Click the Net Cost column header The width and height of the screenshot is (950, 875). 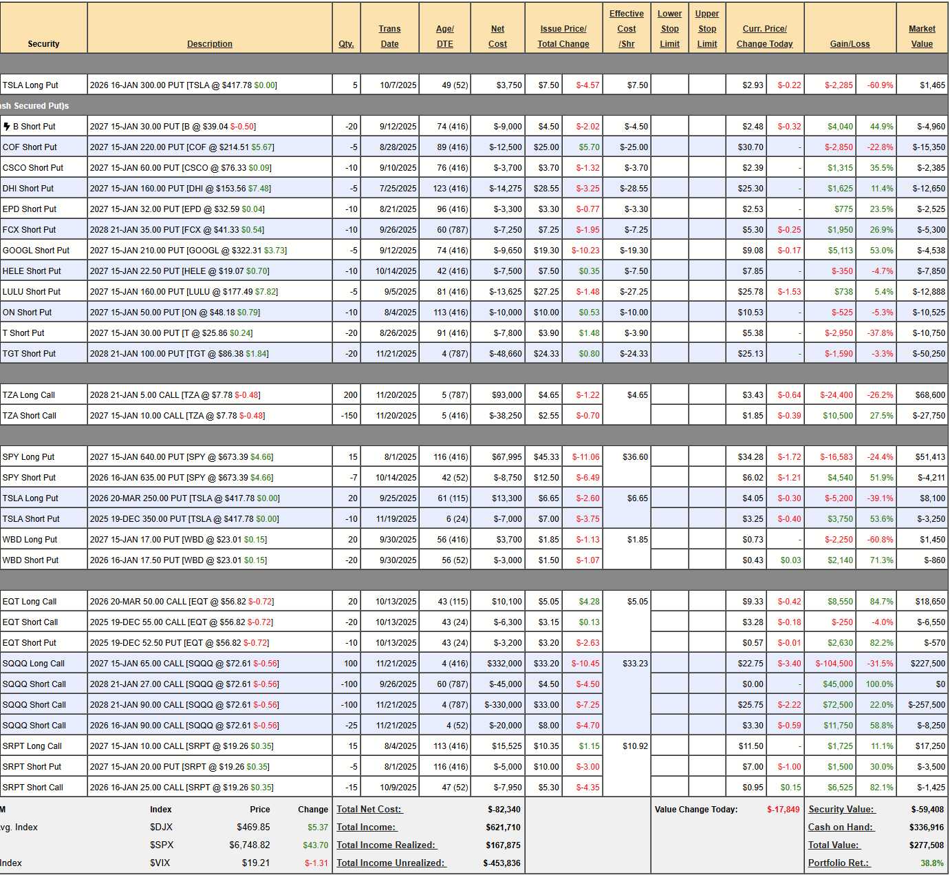coord(497,36)
